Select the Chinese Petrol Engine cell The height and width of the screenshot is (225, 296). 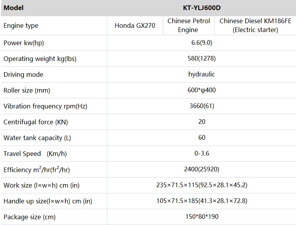[188, 25]
